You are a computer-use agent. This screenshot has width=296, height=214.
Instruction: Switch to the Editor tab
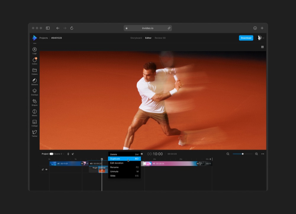pyautogui.click(x=148, y=38)
